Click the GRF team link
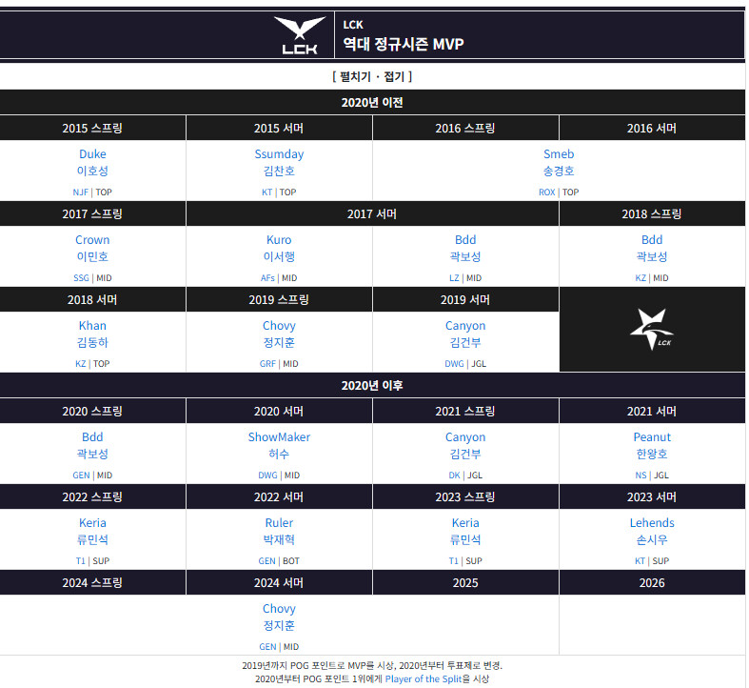Viewport: 749px width, 688px height. point(267,364)
